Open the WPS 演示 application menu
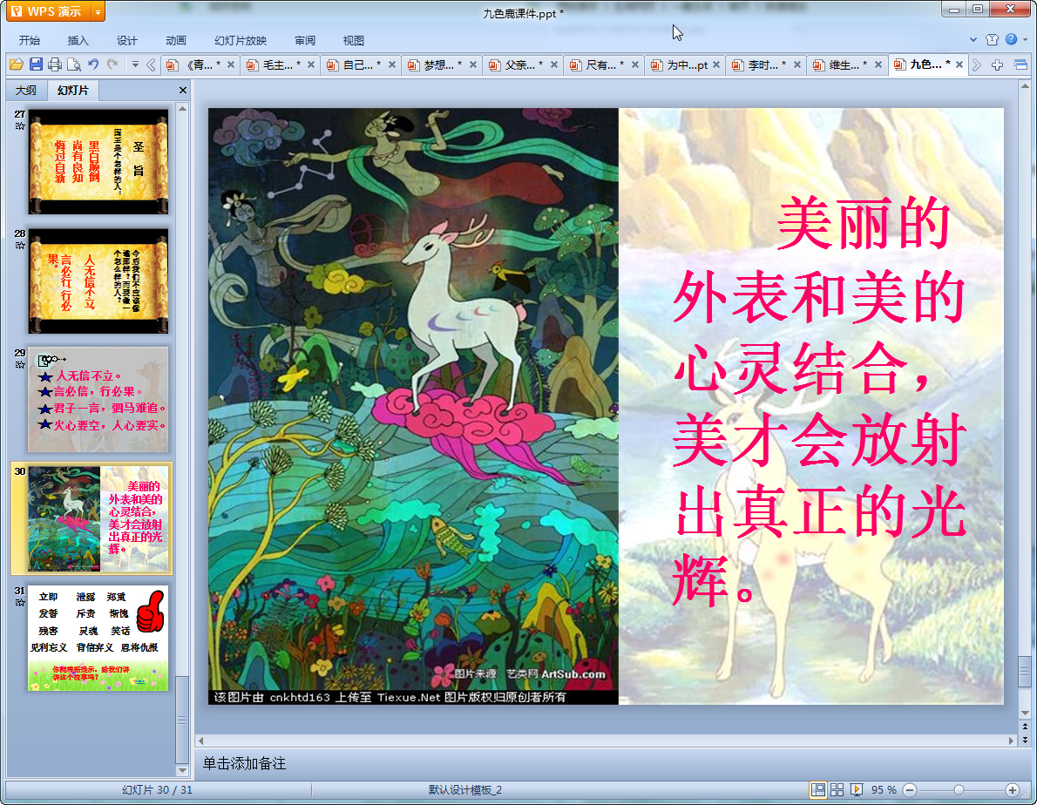The image size is (1037, 805). pyautogui.click(x=48, y=11)
